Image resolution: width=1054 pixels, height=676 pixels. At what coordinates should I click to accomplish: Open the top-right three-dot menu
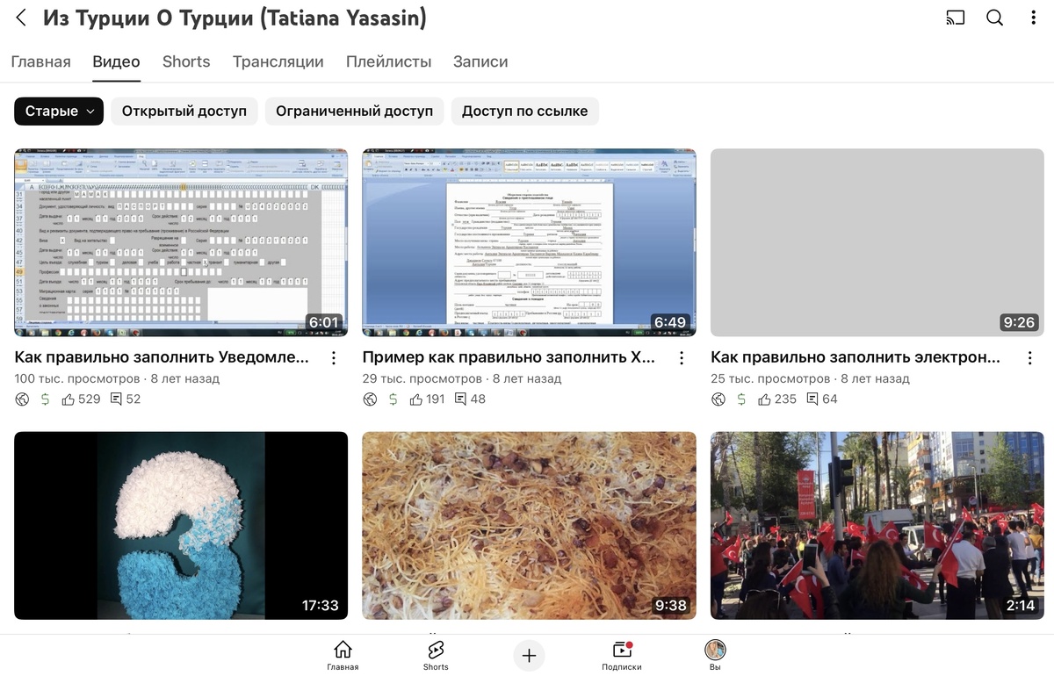click(1034, 18)
